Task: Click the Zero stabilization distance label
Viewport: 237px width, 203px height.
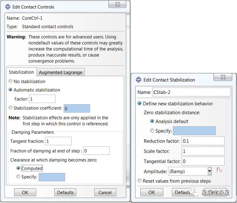Action: pos(172,113)
